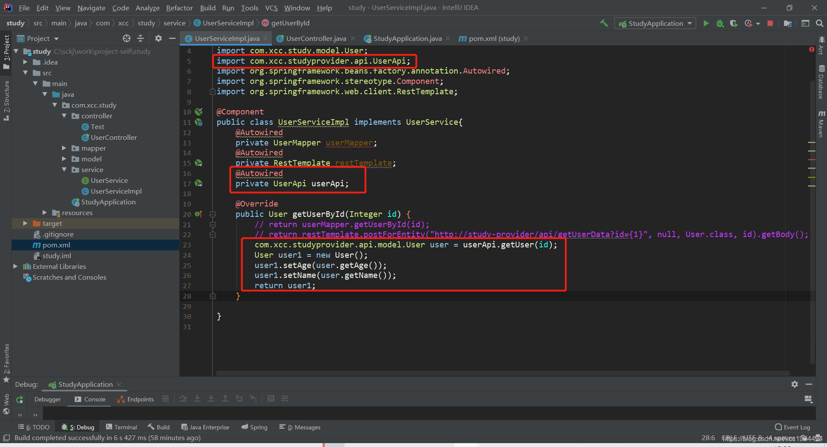Open the Event Log
This screenshot has width=827, height=447.
pyautogui.click(x=793, y=427)
